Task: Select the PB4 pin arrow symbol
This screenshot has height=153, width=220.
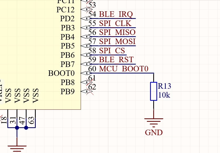Action: pyautogui.click(x=86, y=37)
